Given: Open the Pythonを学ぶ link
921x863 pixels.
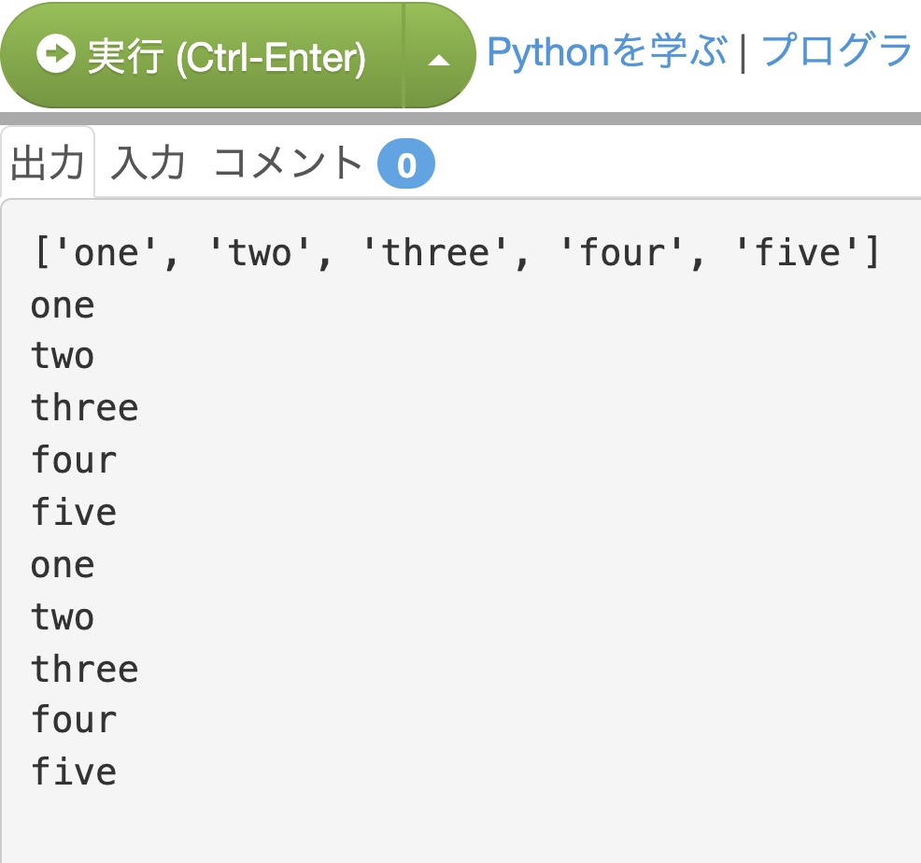Looking at the screenshot, I should [607, 51].
